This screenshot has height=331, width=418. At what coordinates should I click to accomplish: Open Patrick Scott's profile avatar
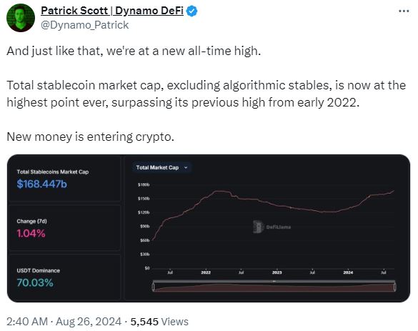[21, 18]
